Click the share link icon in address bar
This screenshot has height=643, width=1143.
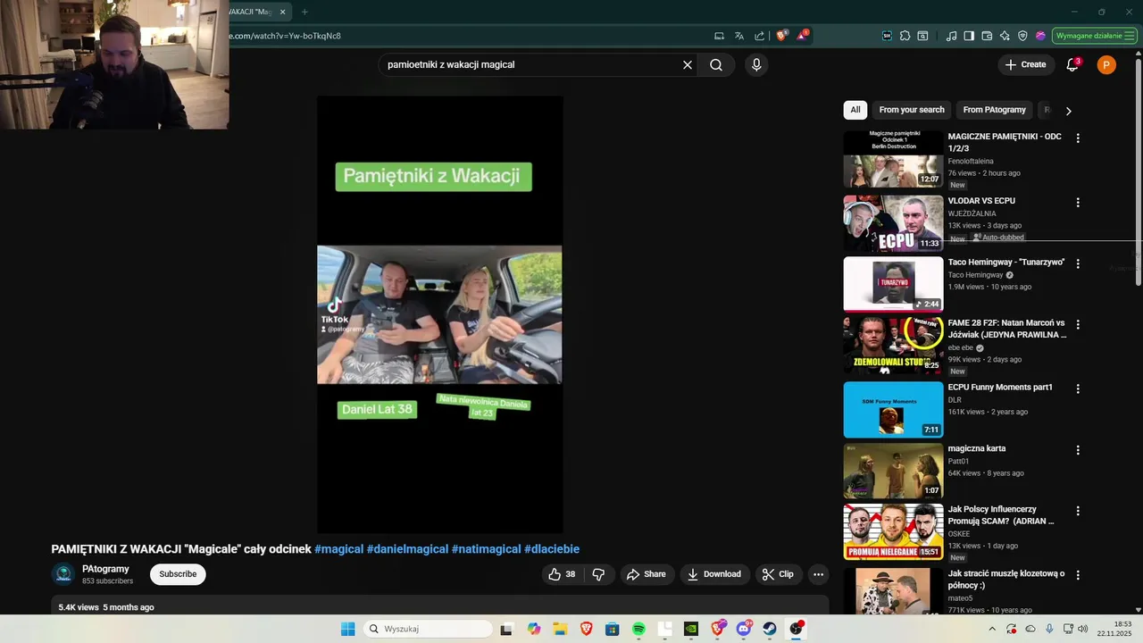tap(759, 36)
